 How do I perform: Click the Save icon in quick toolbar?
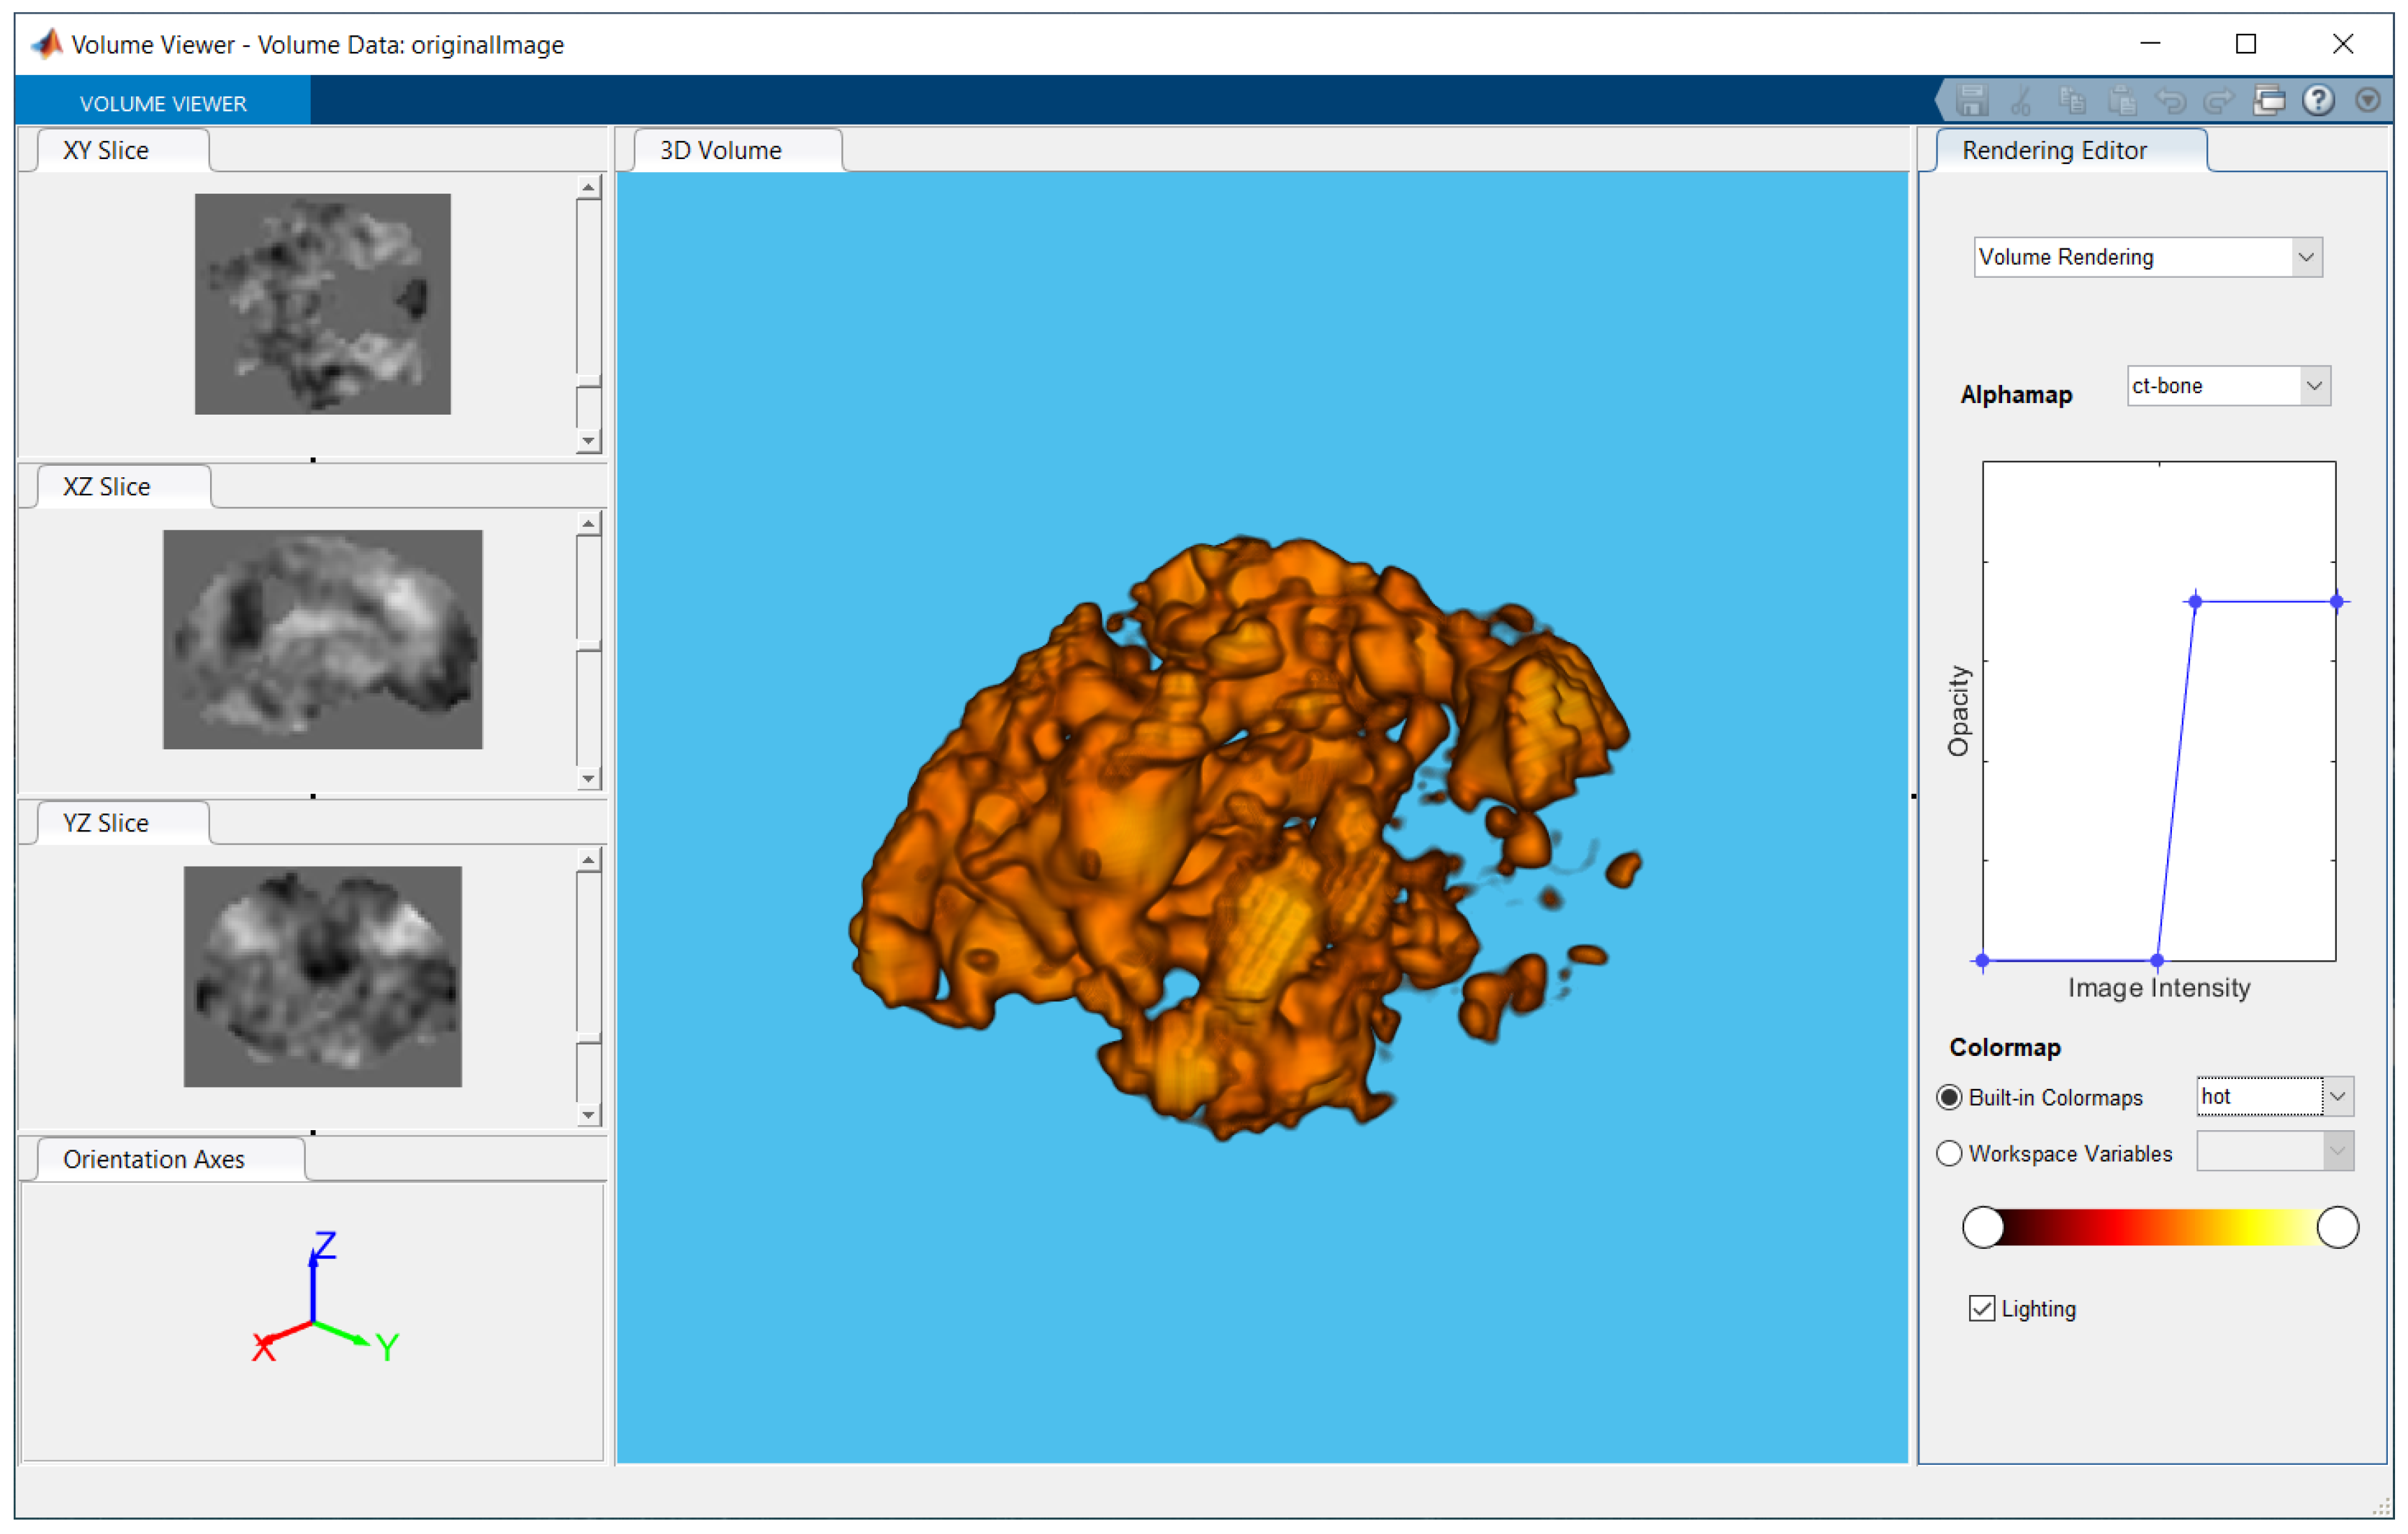pos(1972,101)
